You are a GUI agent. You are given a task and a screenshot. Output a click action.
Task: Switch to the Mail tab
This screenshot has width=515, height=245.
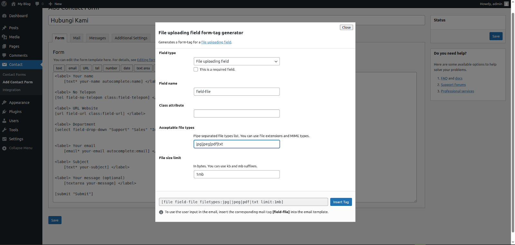coord(77,38)
